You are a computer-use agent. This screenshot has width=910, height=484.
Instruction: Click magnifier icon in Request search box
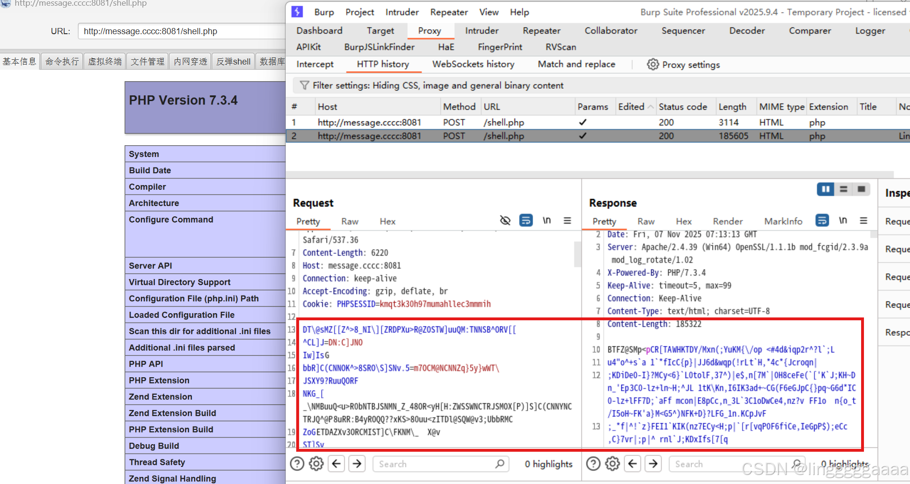click(x=499, y=464)
